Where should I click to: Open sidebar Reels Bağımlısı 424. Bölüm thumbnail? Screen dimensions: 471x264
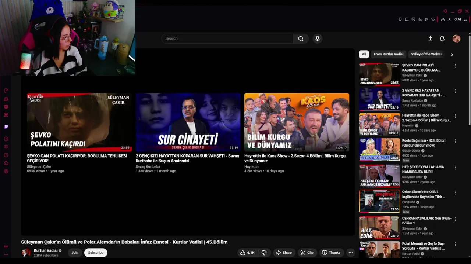(x=379, y=150)
